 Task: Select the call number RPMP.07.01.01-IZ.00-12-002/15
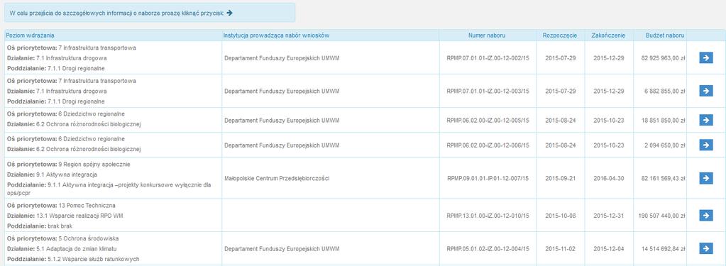[x=488, y=58]
